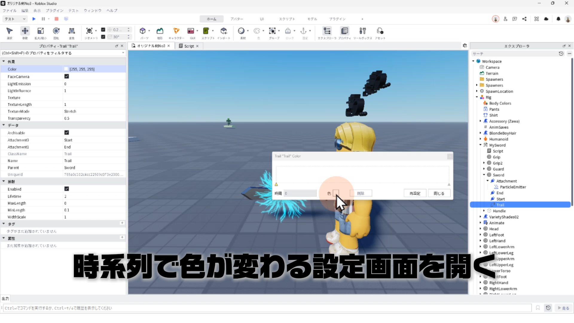Switch to the Script tab

(189, 46)
